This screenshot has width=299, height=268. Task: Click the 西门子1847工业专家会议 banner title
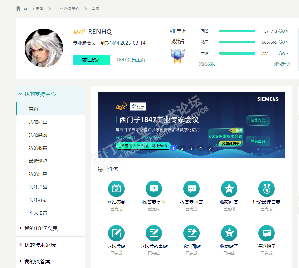point(159,119)
